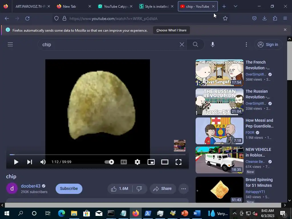Dismiss the Firefox data notification bar
Screen dimensions: 292x219
(x=285, y=30)
